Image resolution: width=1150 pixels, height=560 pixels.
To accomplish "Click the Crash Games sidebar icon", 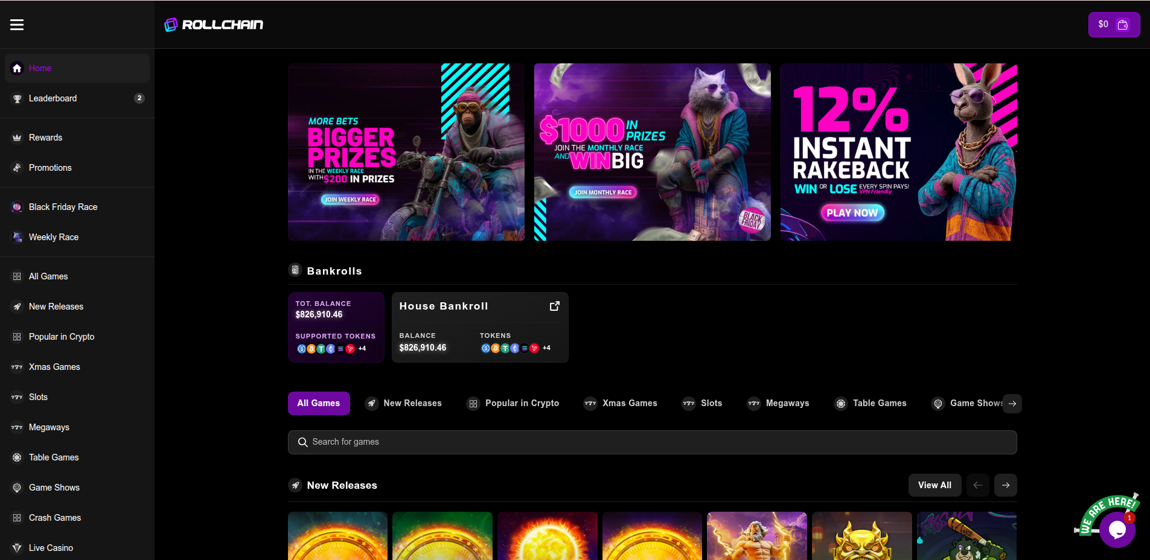I will click(17, 518).
